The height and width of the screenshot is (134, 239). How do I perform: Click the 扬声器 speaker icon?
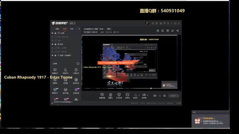144,95
